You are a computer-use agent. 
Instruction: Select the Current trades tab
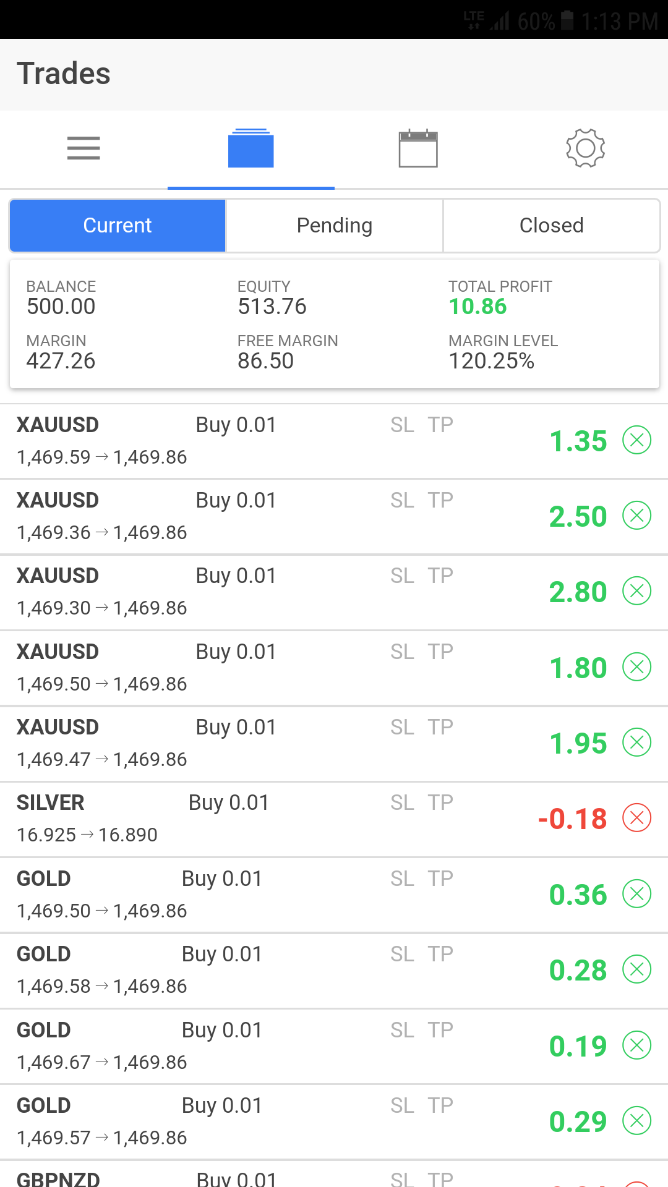pyautogui.click(x=118, y=226)
